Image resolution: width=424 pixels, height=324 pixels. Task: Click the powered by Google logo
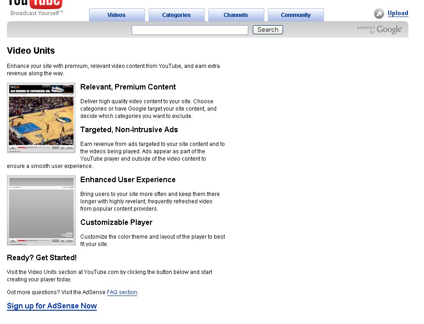379,29
